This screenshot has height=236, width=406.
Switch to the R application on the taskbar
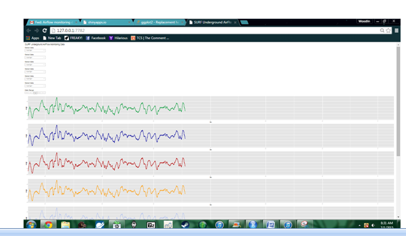click(x=253, y=225)
